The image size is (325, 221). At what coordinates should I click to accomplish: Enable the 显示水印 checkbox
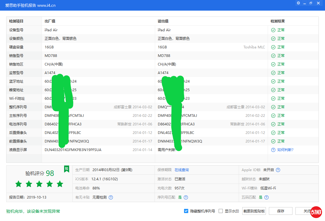[x=221, y=211]
